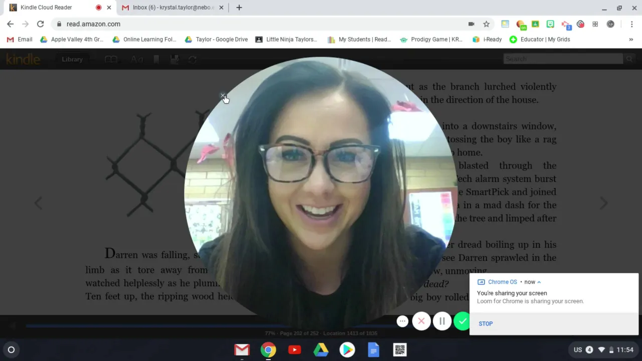Open the Email bookmark
Screen dimensions: 642x361
(x=20, y=39)
